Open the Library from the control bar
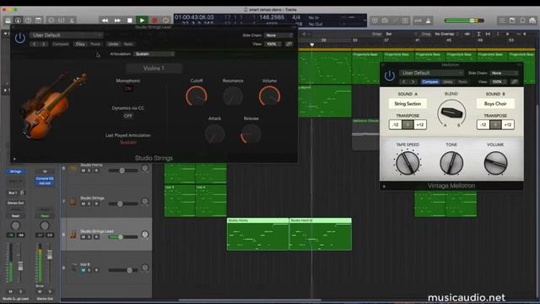 [x=8, y=20]
